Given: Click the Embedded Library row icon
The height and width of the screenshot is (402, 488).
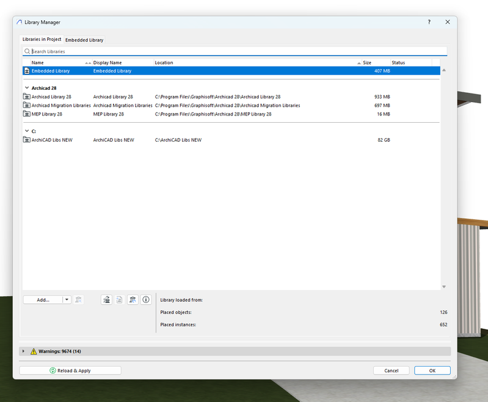Looking at the screenshot, I should coord(27,71).
